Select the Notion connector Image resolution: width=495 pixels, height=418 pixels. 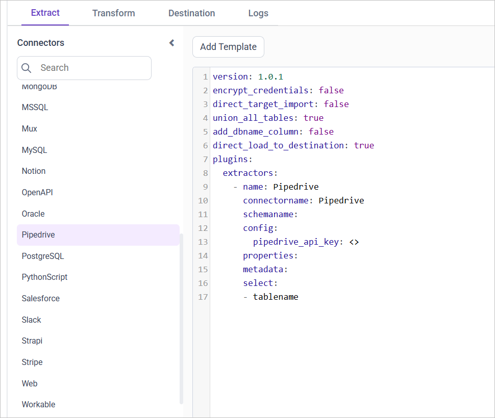33,171
